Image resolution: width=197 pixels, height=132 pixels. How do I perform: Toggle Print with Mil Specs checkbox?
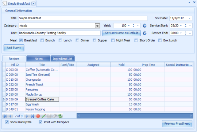[x=40, y=122]
